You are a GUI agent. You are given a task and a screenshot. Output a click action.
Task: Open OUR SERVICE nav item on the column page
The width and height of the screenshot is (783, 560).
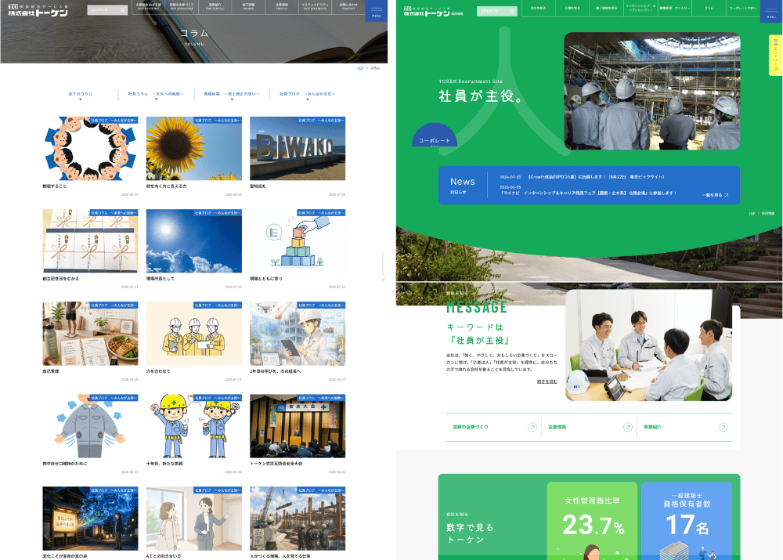point(215,6)
